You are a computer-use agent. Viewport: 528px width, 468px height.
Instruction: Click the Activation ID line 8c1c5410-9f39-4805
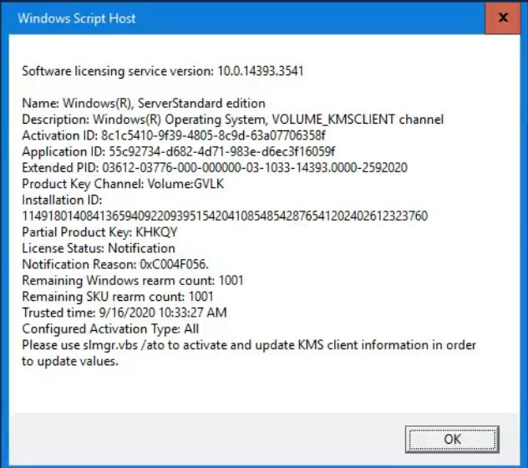174,135
